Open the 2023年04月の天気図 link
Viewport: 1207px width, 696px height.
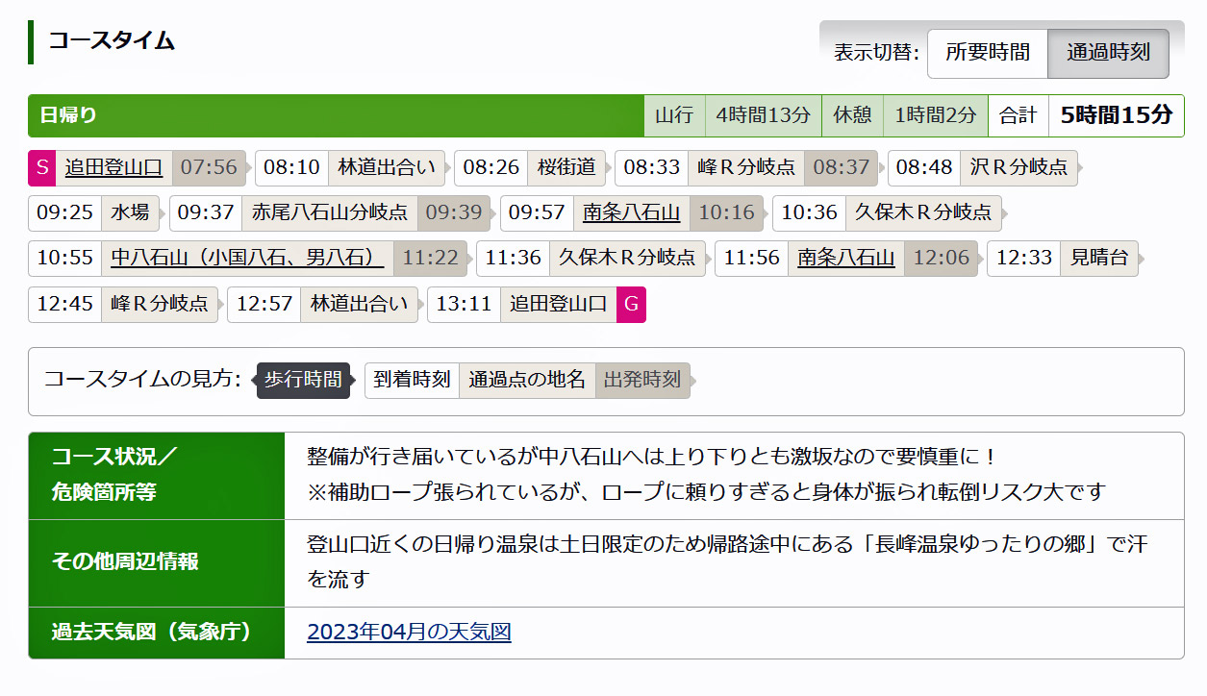[x=409, y=633]
